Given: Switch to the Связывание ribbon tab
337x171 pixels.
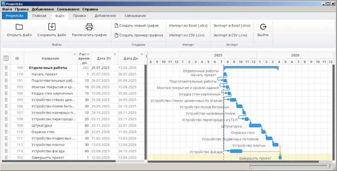Looking at the screenshot, I should pos(135,16).
